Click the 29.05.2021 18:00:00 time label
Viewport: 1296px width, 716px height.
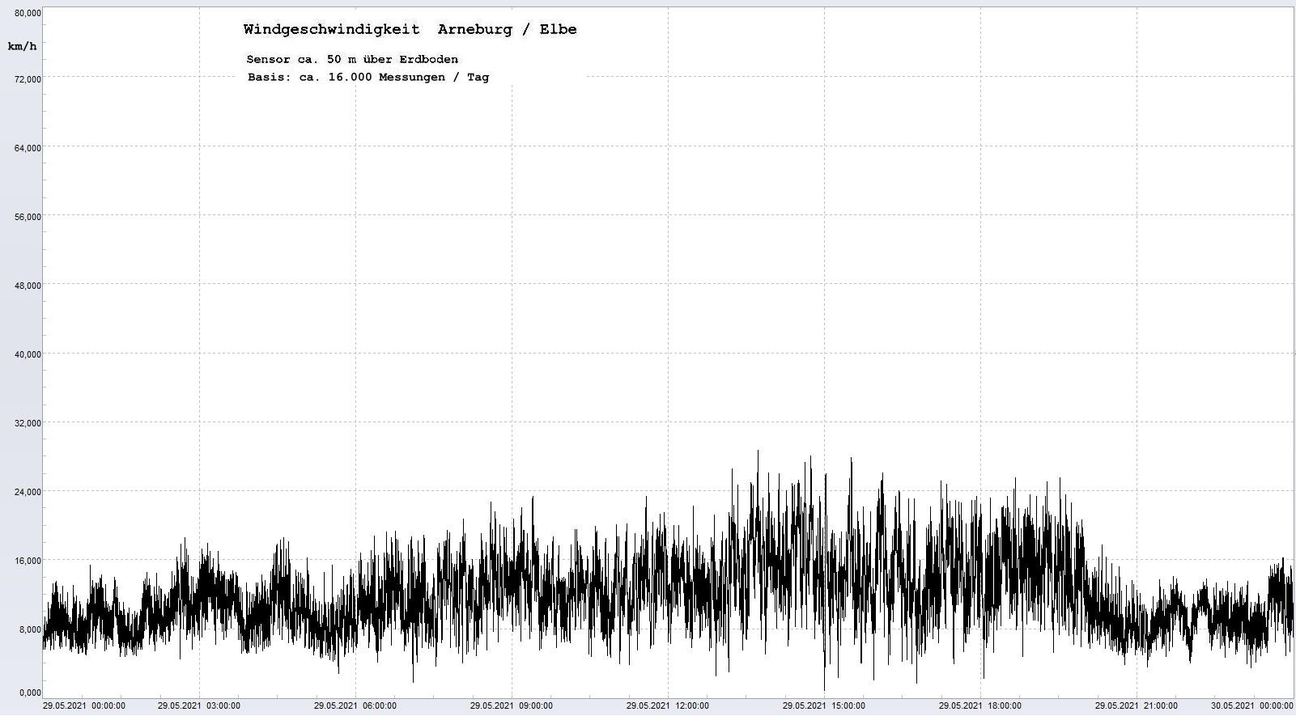[979, 706]
